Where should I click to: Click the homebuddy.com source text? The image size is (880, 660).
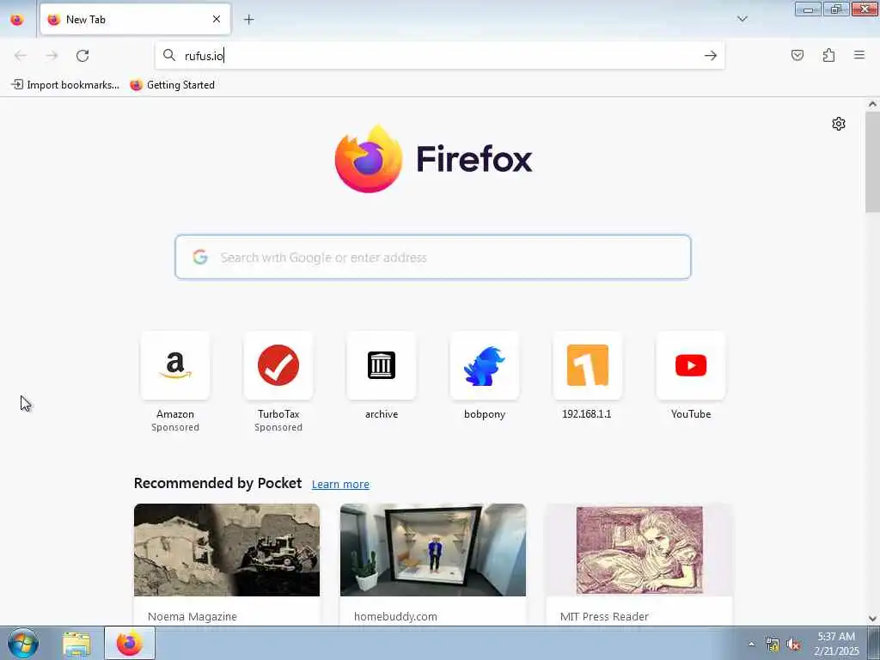tap(395, 616)
